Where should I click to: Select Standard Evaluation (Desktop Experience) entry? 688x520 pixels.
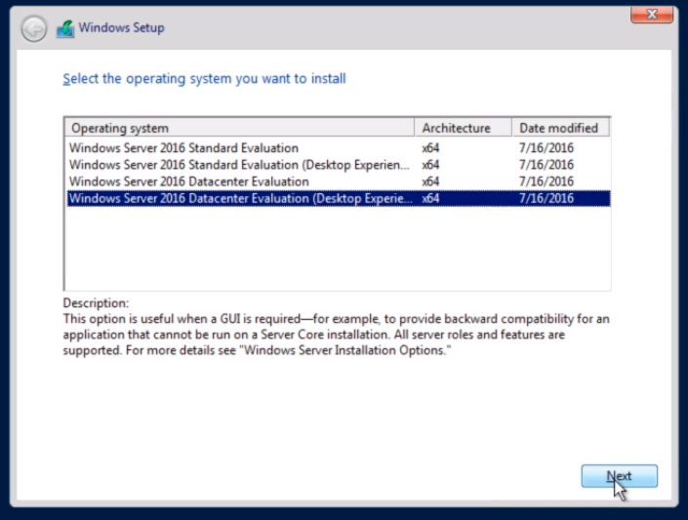point(338,165)
